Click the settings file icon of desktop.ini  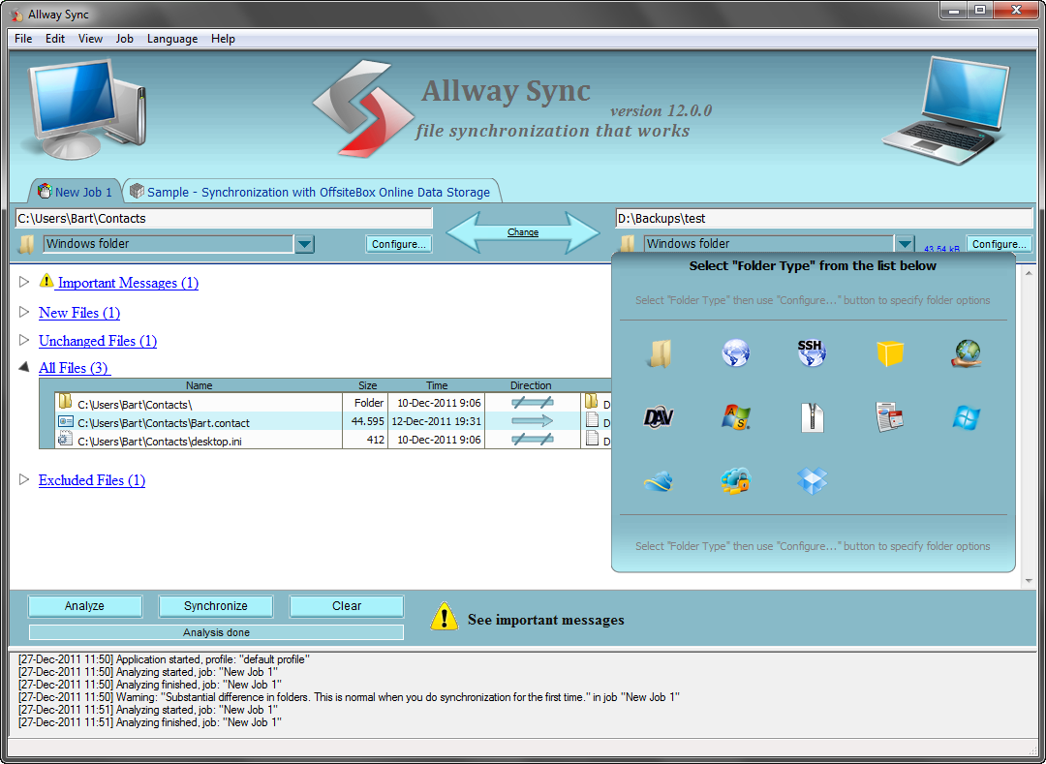pyautogui.click(x=65, y=439)
